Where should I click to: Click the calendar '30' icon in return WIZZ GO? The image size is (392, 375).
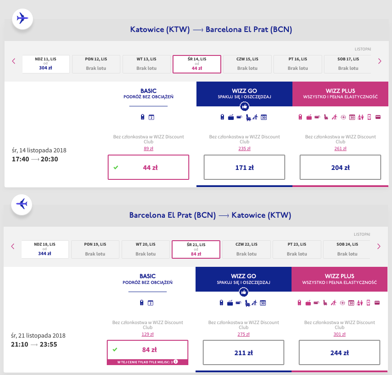[x=263, y=303]
